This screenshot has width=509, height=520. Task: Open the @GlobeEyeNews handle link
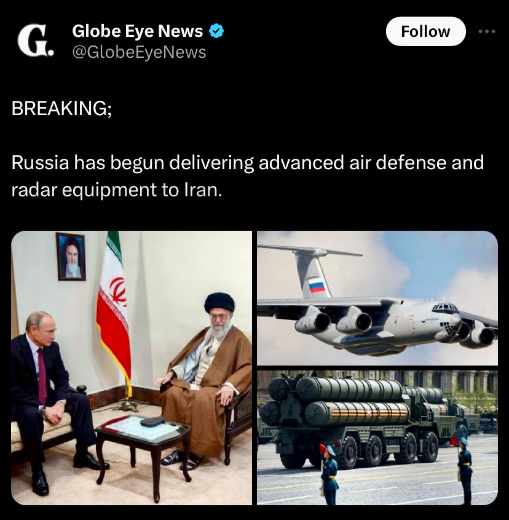139,52
